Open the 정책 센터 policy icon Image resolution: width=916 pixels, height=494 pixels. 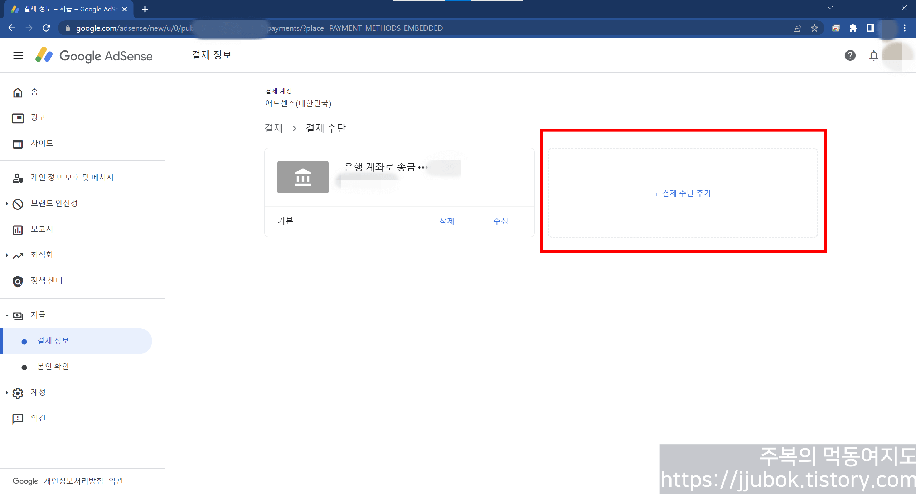[x=18, y=281]
